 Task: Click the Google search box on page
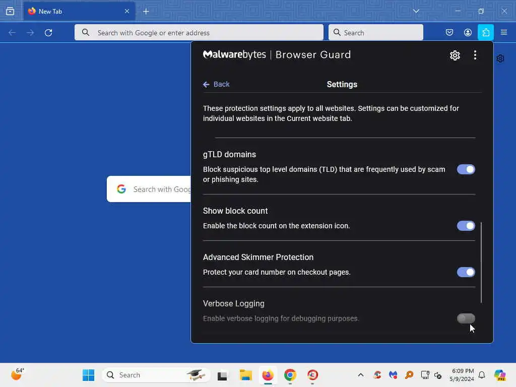[x=149, y=189]
